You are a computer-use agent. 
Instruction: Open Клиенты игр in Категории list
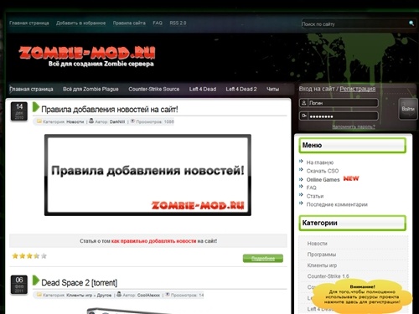[322, 265]
